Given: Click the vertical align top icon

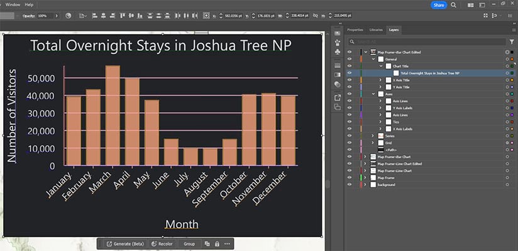Looking at the screenshot, I should pyautogui.click(x=122, y=16).
